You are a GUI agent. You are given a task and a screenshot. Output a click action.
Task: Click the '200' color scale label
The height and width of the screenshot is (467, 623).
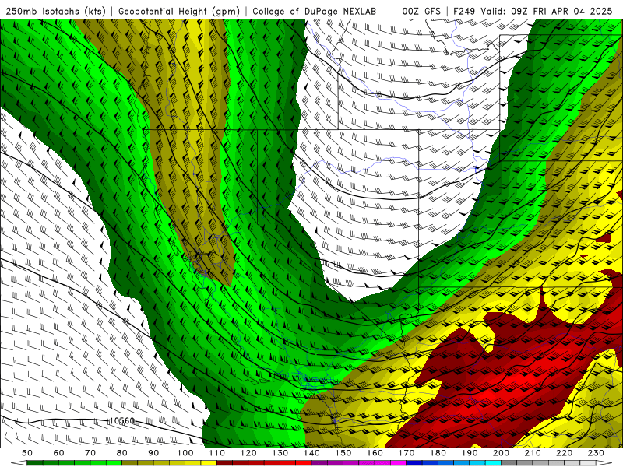[502, 453]
